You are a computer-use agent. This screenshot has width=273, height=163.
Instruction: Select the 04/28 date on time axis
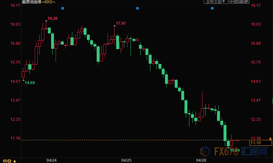(x=201, y=160)
